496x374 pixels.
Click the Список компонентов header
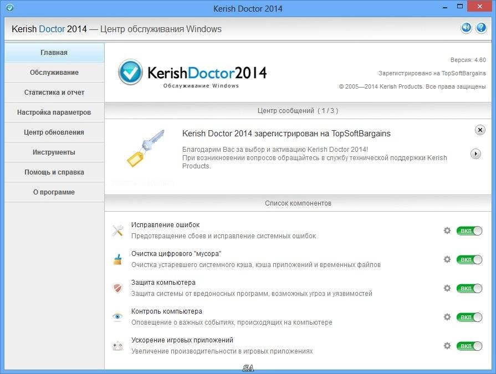tap(298, 203)
